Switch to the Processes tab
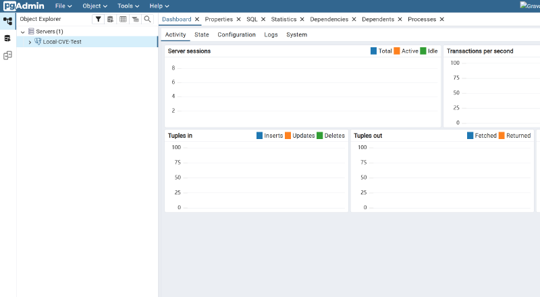The image size is (540, 297). tap(422, 20)
